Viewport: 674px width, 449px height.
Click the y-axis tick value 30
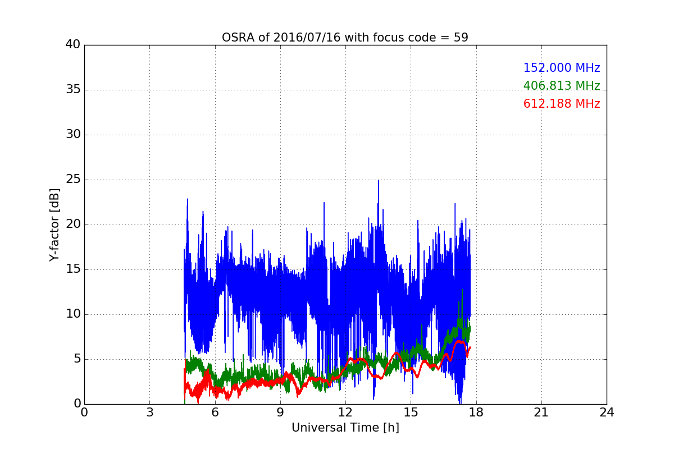pos(73,135)
